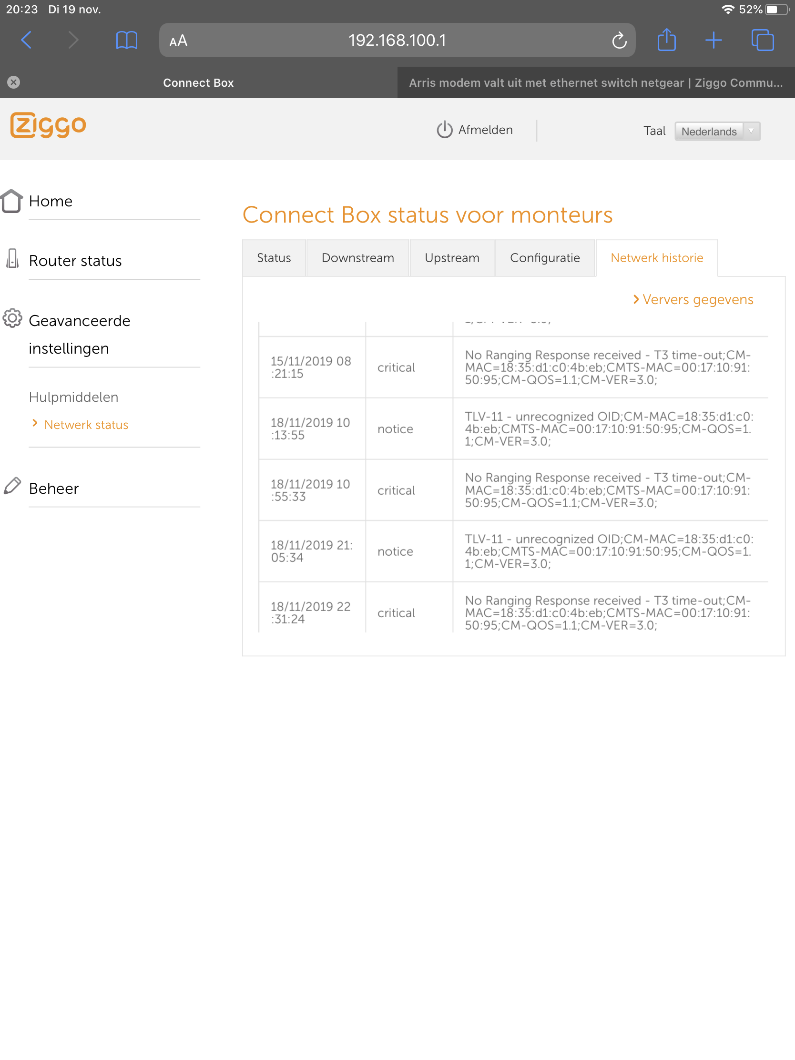This screenshot has width=795, height=1060.
Task: Expand the Beheer section
Action: pyautogui.click(x=54, y=489)
